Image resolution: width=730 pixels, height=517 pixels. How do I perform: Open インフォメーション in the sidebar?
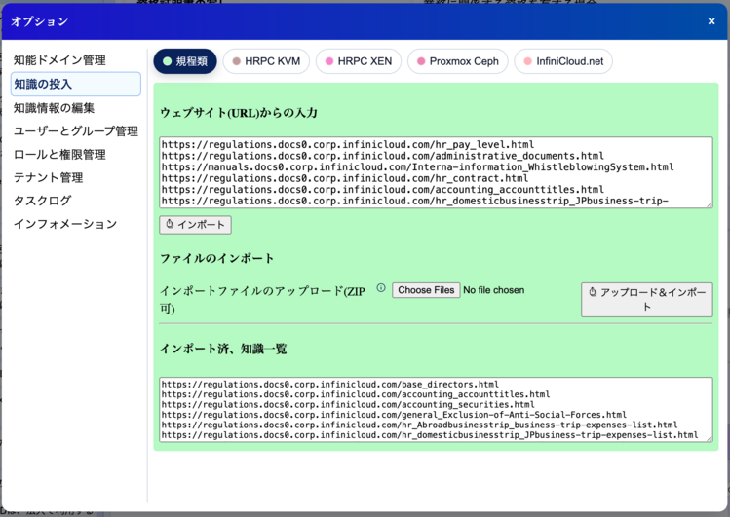[64, 225]
